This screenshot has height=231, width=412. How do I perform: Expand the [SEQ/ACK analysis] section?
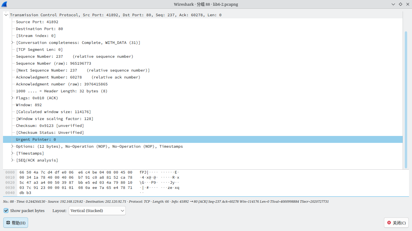tap(12, 160)
